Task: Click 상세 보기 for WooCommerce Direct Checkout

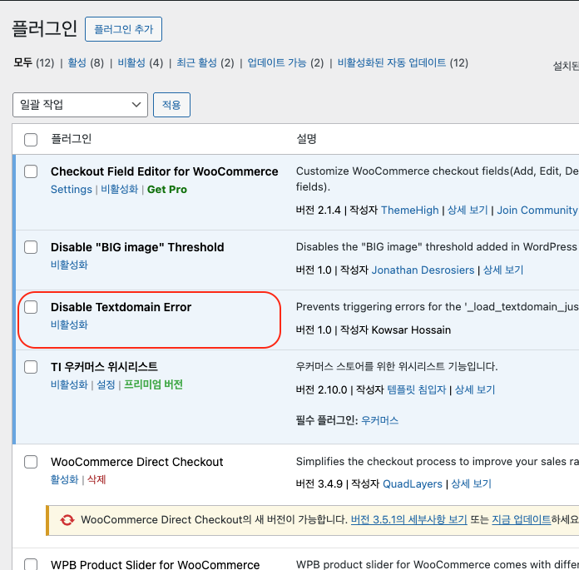Action: click(471, 484)
